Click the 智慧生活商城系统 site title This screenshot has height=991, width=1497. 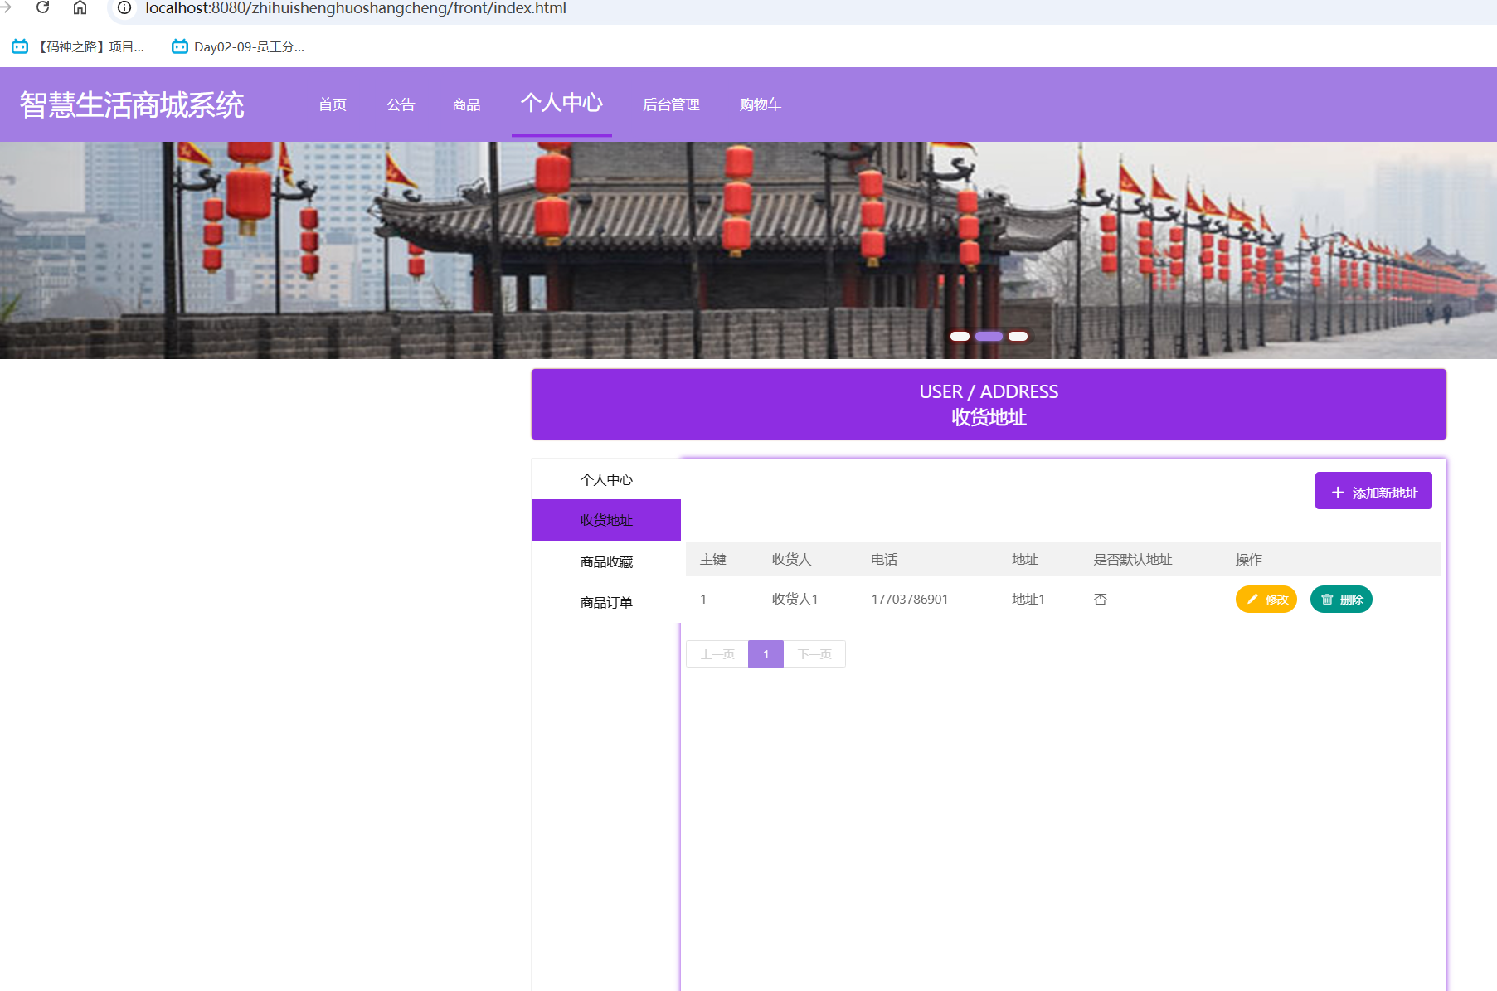coord(132,104)
